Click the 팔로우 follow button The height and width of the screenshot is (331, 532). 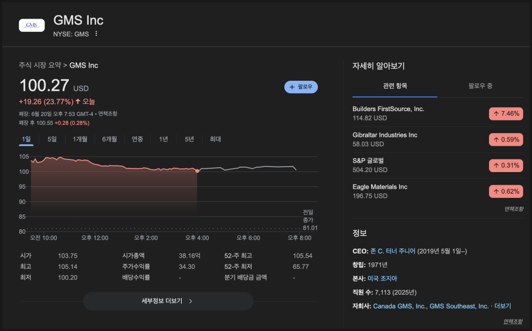click(301, 87)
